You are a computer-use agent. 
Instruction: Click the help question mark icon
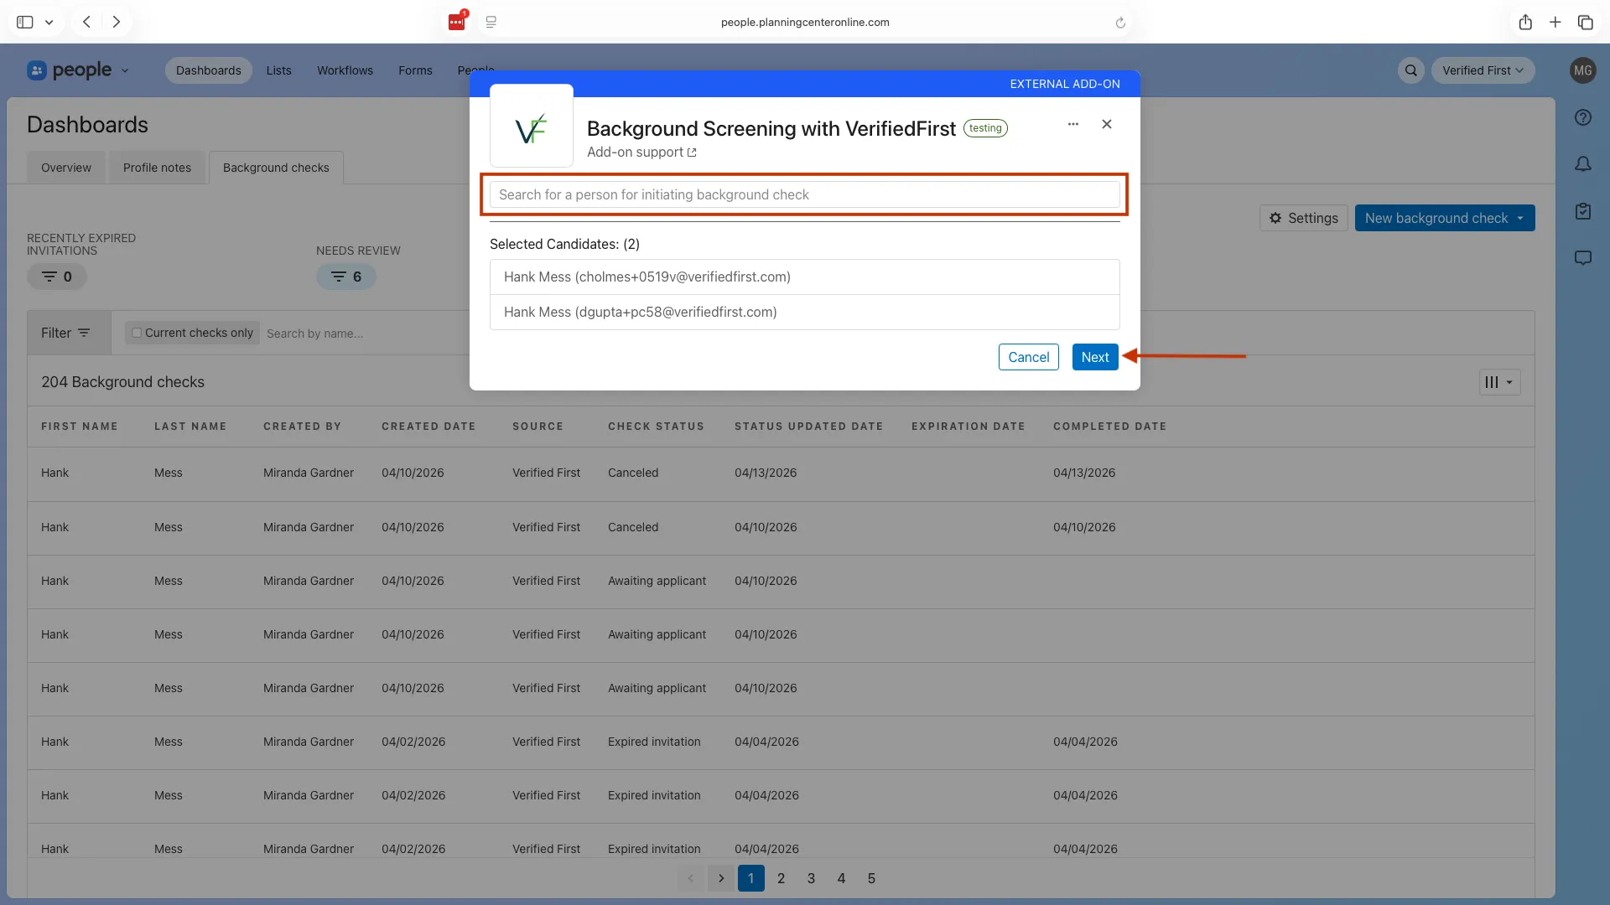point(1582,118)
